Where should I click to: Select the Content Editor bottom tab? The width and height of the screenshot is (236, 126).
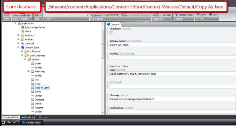pos(11,117)
